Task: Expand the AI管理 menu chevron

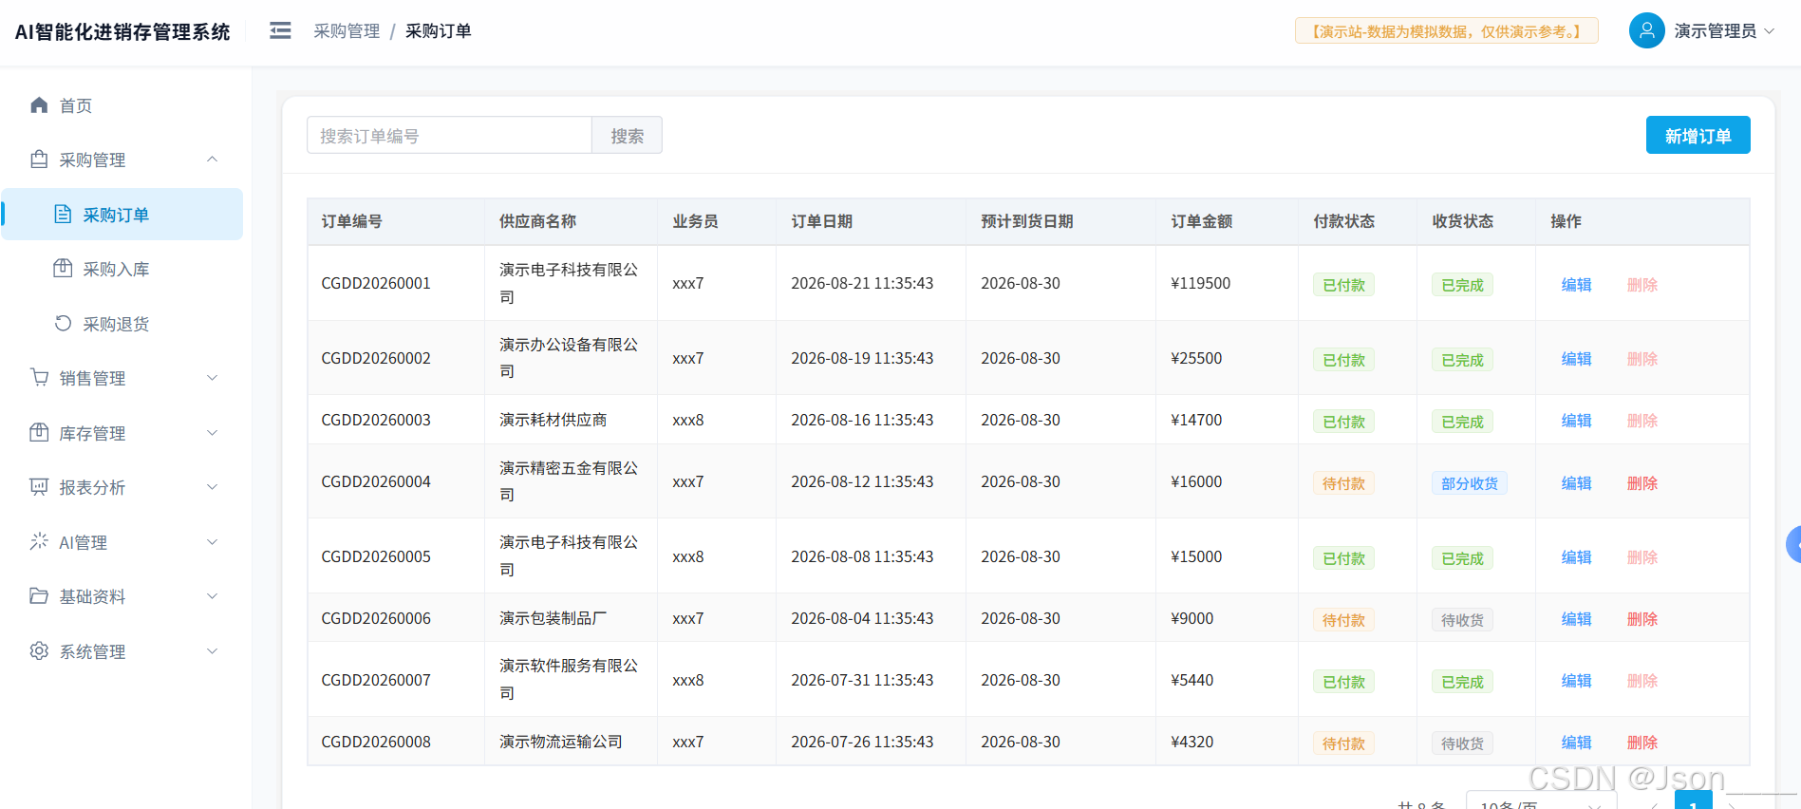Action: [x=213, y=542]
